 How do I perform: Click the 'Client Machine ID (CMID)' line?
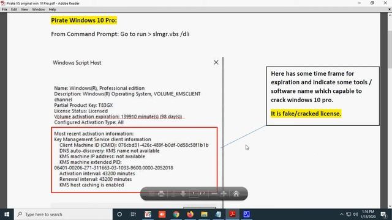pyautogui.click(x=134, y=145)
